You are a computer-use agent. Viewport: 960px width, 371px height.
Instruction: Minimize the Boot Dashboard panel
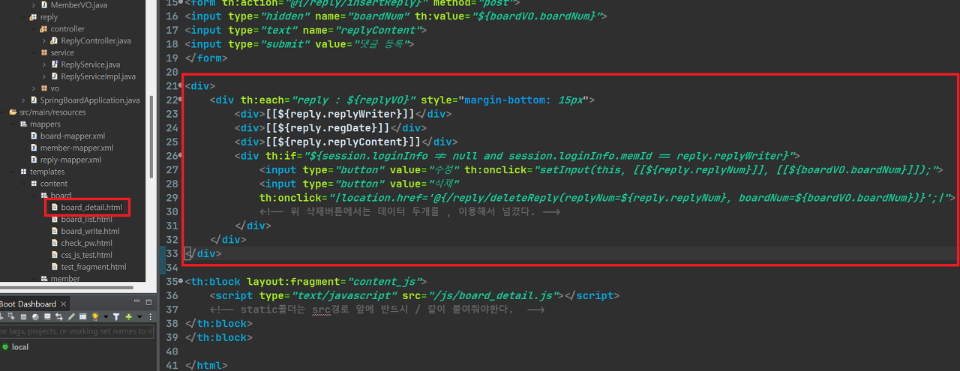tap(136, 301)
